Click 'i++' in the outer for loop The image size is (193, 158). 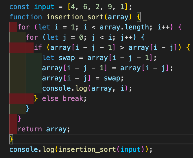pos(164,27)
